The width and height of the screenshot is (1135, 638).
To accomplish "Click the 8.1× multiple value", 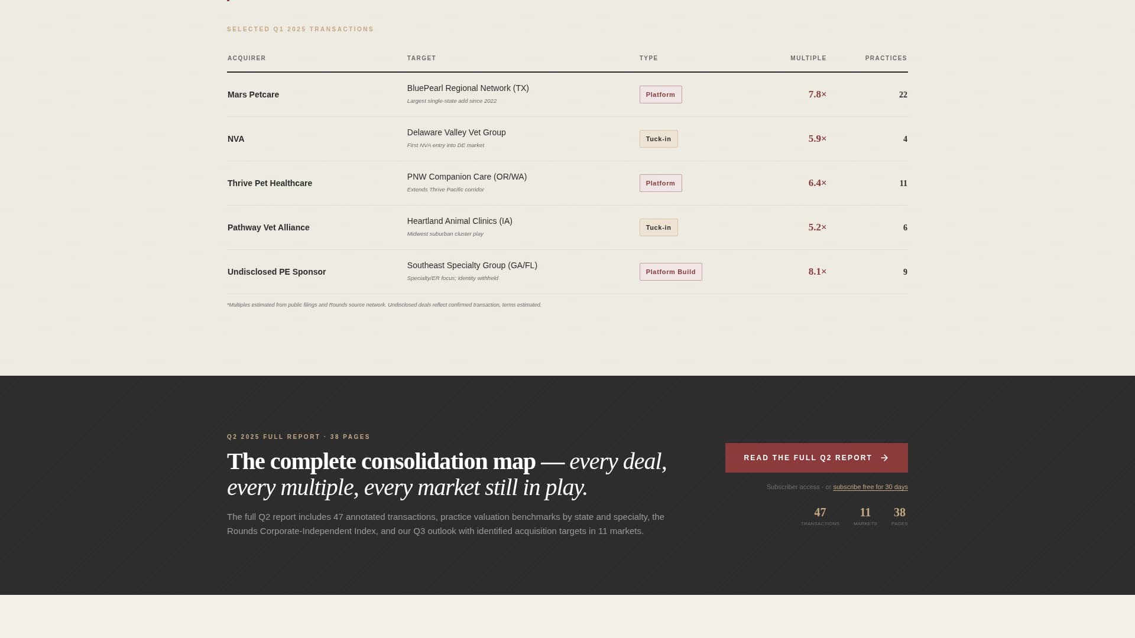I will click(818, 272).
